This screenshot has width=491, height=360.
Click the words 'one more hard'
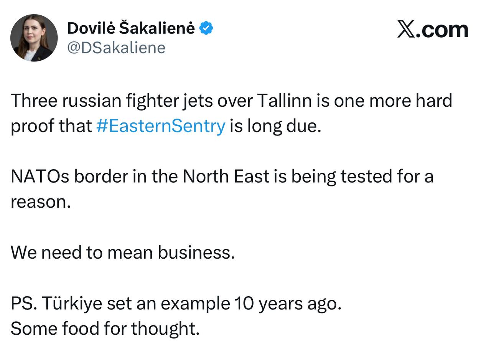[x=393, y=101]
